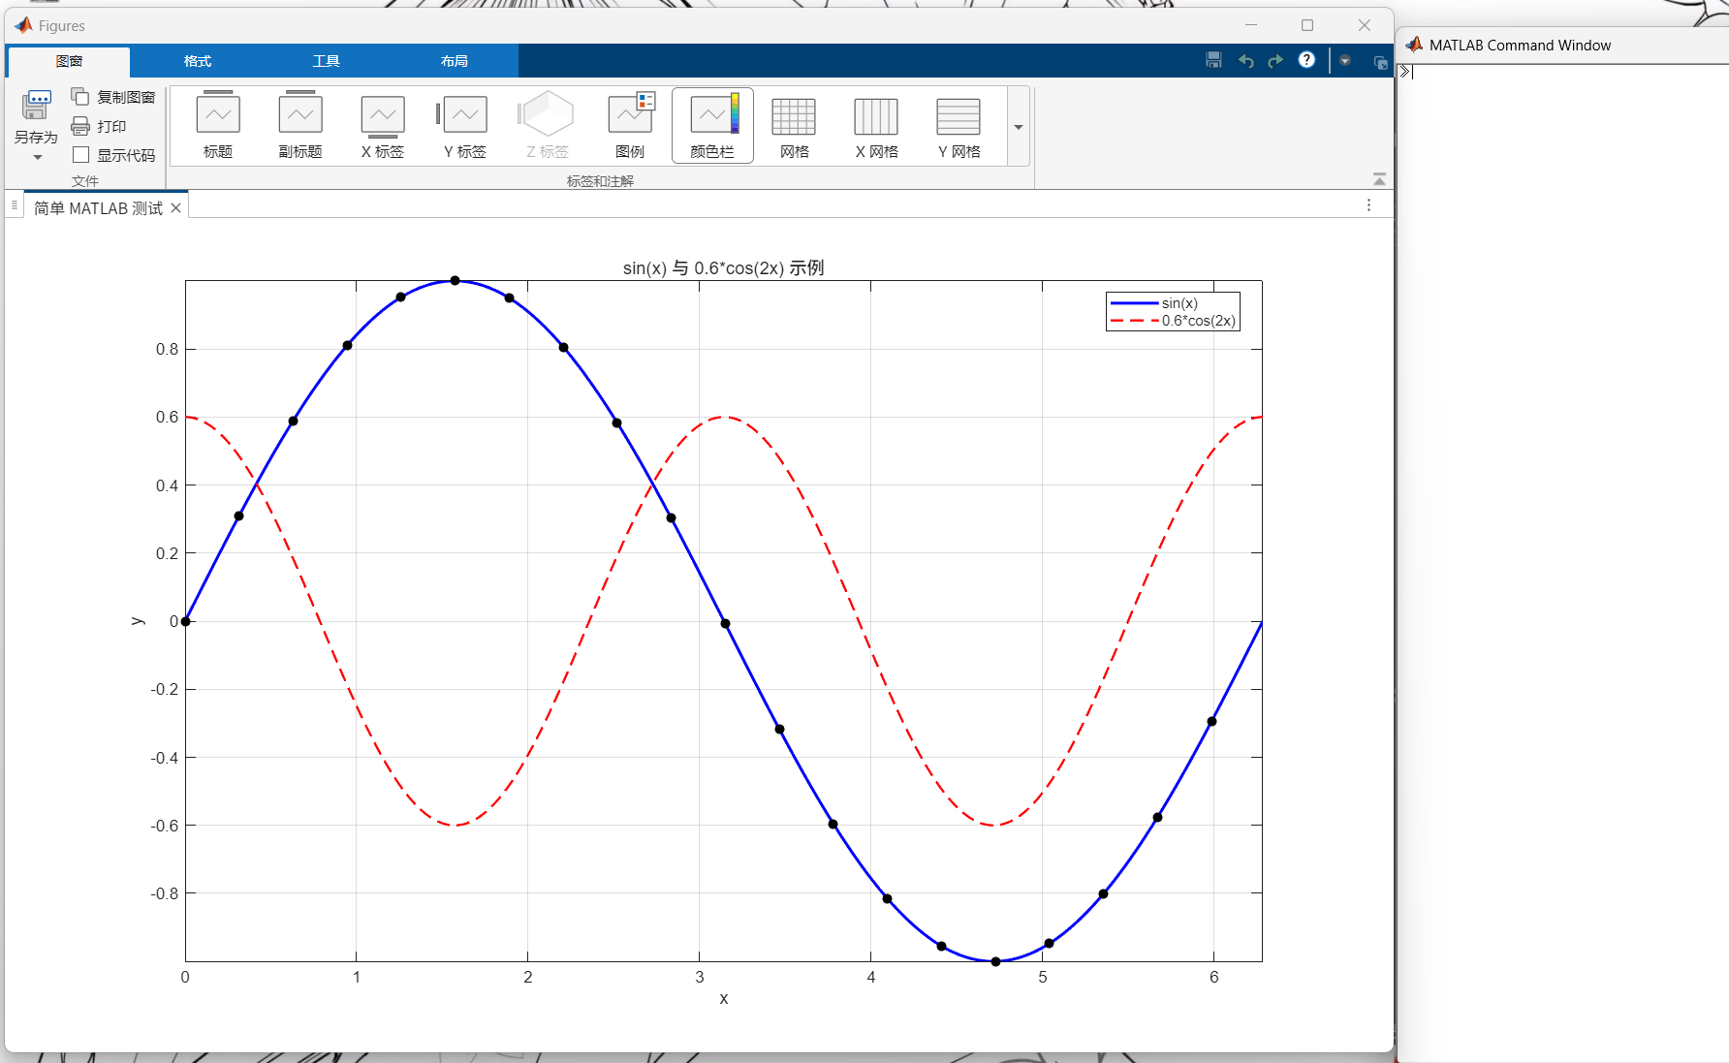Click 复制图窗 copy figure button
Screen dimensions: 1729x1063
click(x=113, y=97)
